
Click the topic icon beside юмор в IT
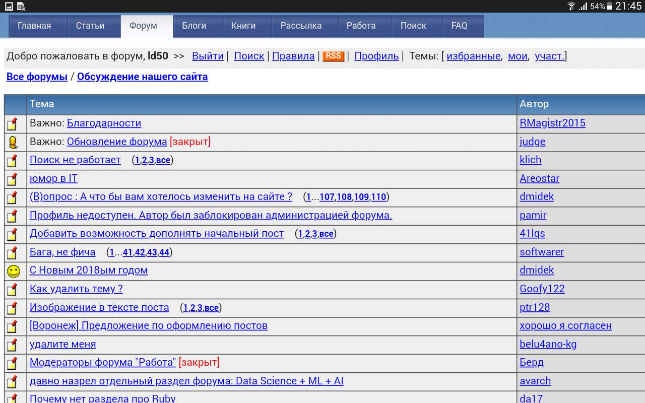point(12,179)
